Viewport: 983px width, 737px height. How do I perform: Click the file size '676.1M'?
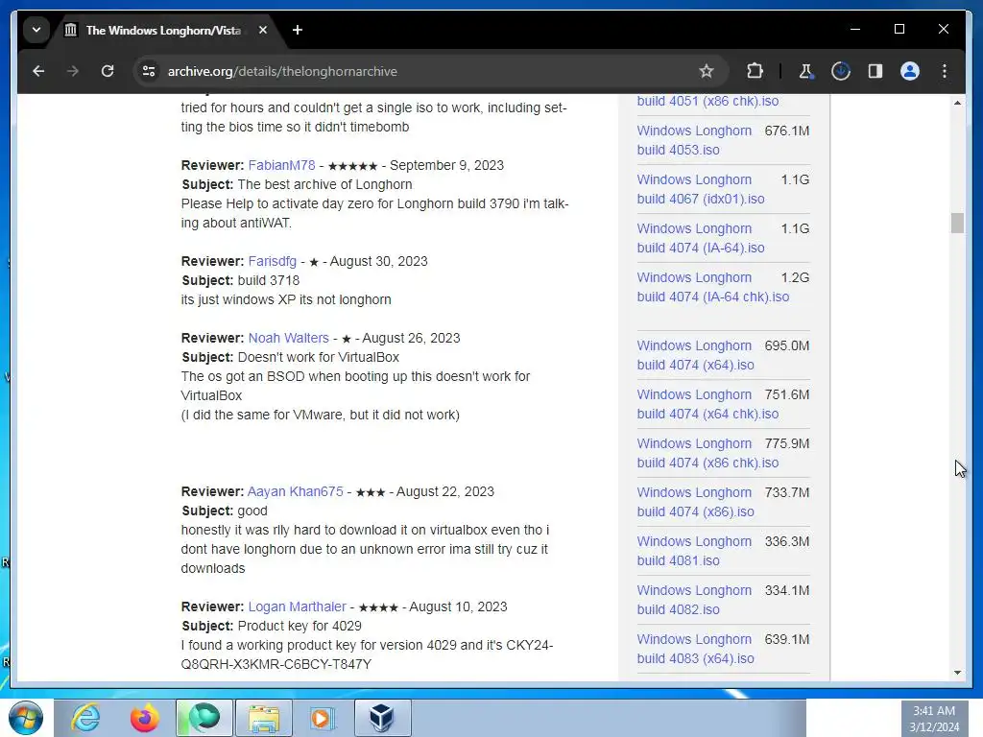(x=787, y=131)
